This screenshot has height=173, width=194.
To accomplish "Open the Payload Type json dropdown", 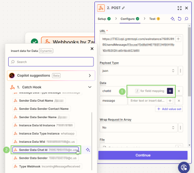I will click(x=139, y=70).
